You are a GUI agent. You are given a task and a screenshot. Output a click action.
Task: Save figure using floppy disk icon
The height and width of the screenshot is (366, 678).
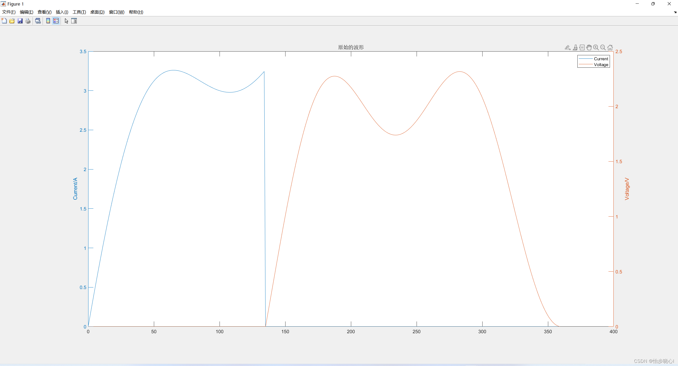(20, 21)
